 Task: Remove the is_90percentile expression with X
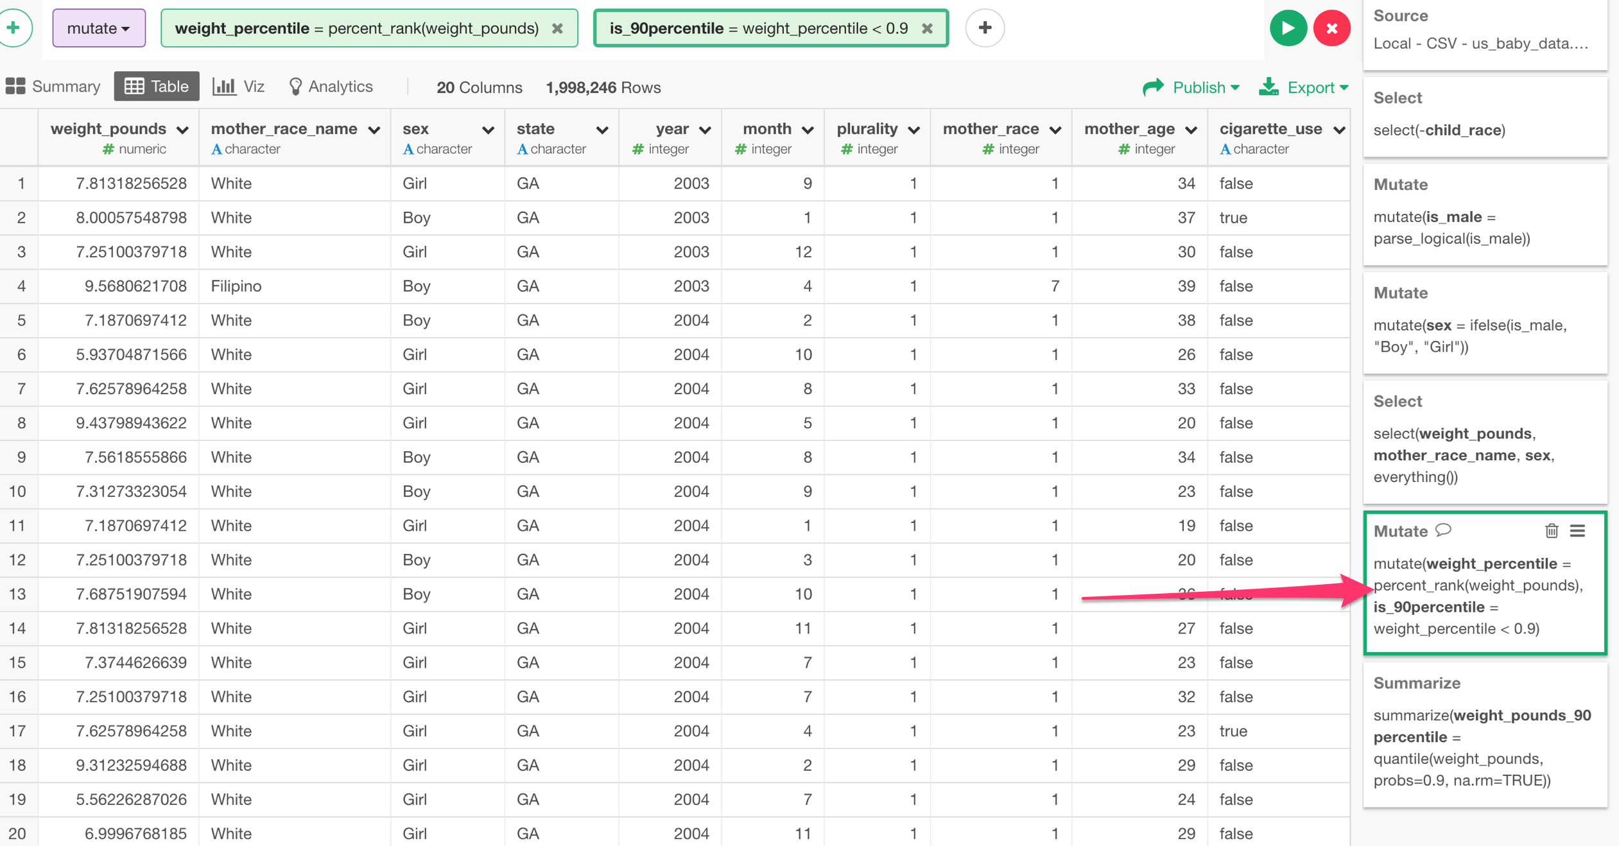(x=927, y=28)
